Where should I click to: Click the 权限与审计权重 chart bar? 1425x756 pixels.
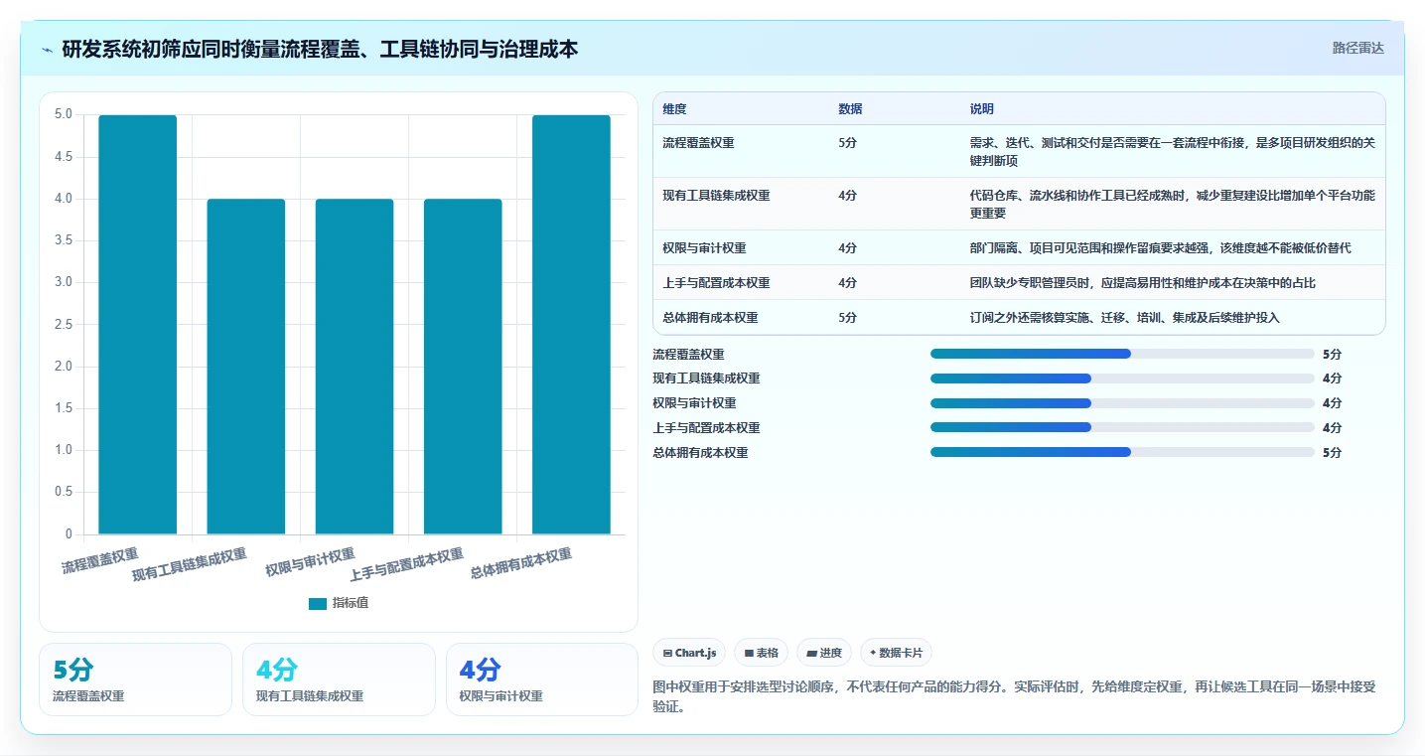point(355,367)
